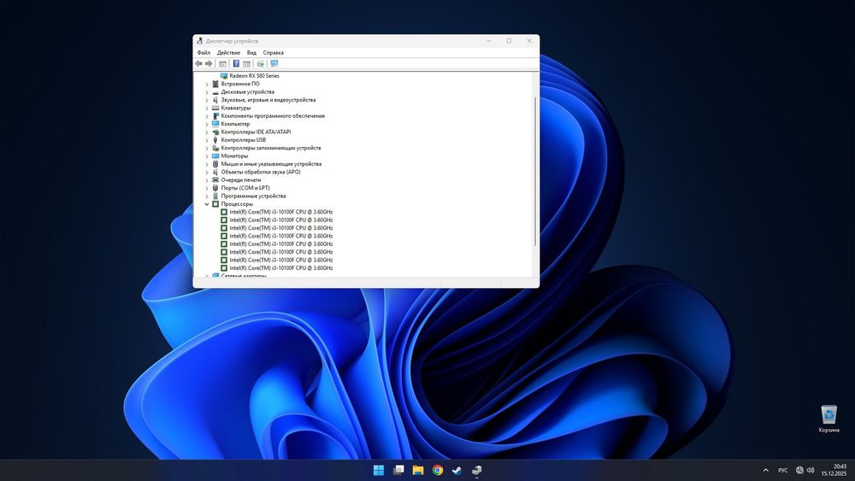
Task: Select the Radeon RX 580 Series device
Action: point(254,76)
